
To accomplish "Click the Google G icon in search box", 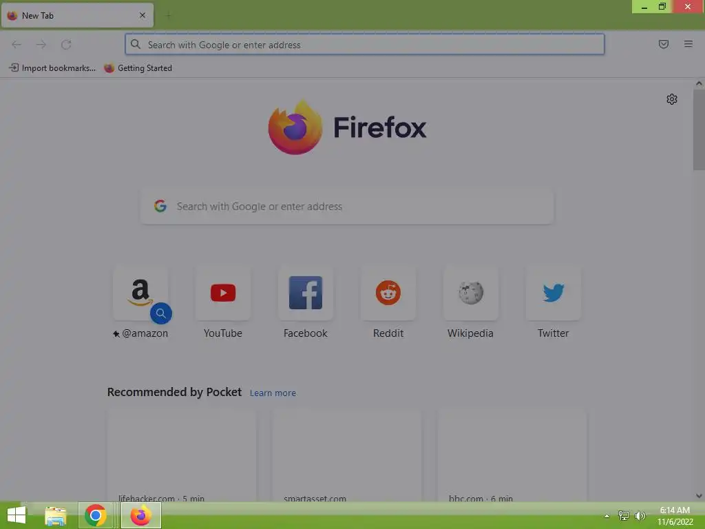I will (160, 206).
